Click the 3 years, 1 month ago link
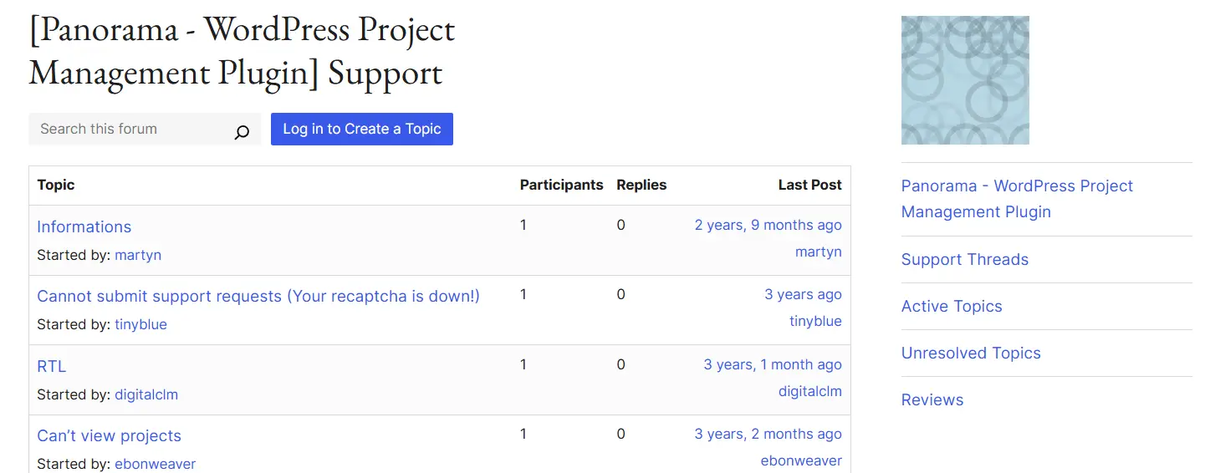Viewport: 1205px width, 473px height. pos(773,364)
